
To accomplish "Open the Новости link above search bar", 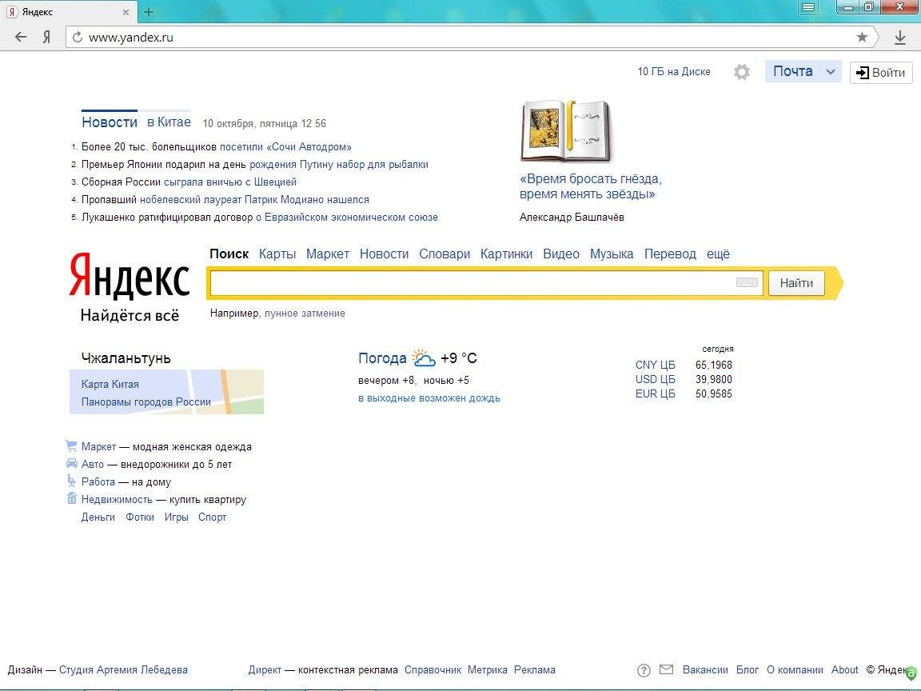I will [x=384, y=254].
